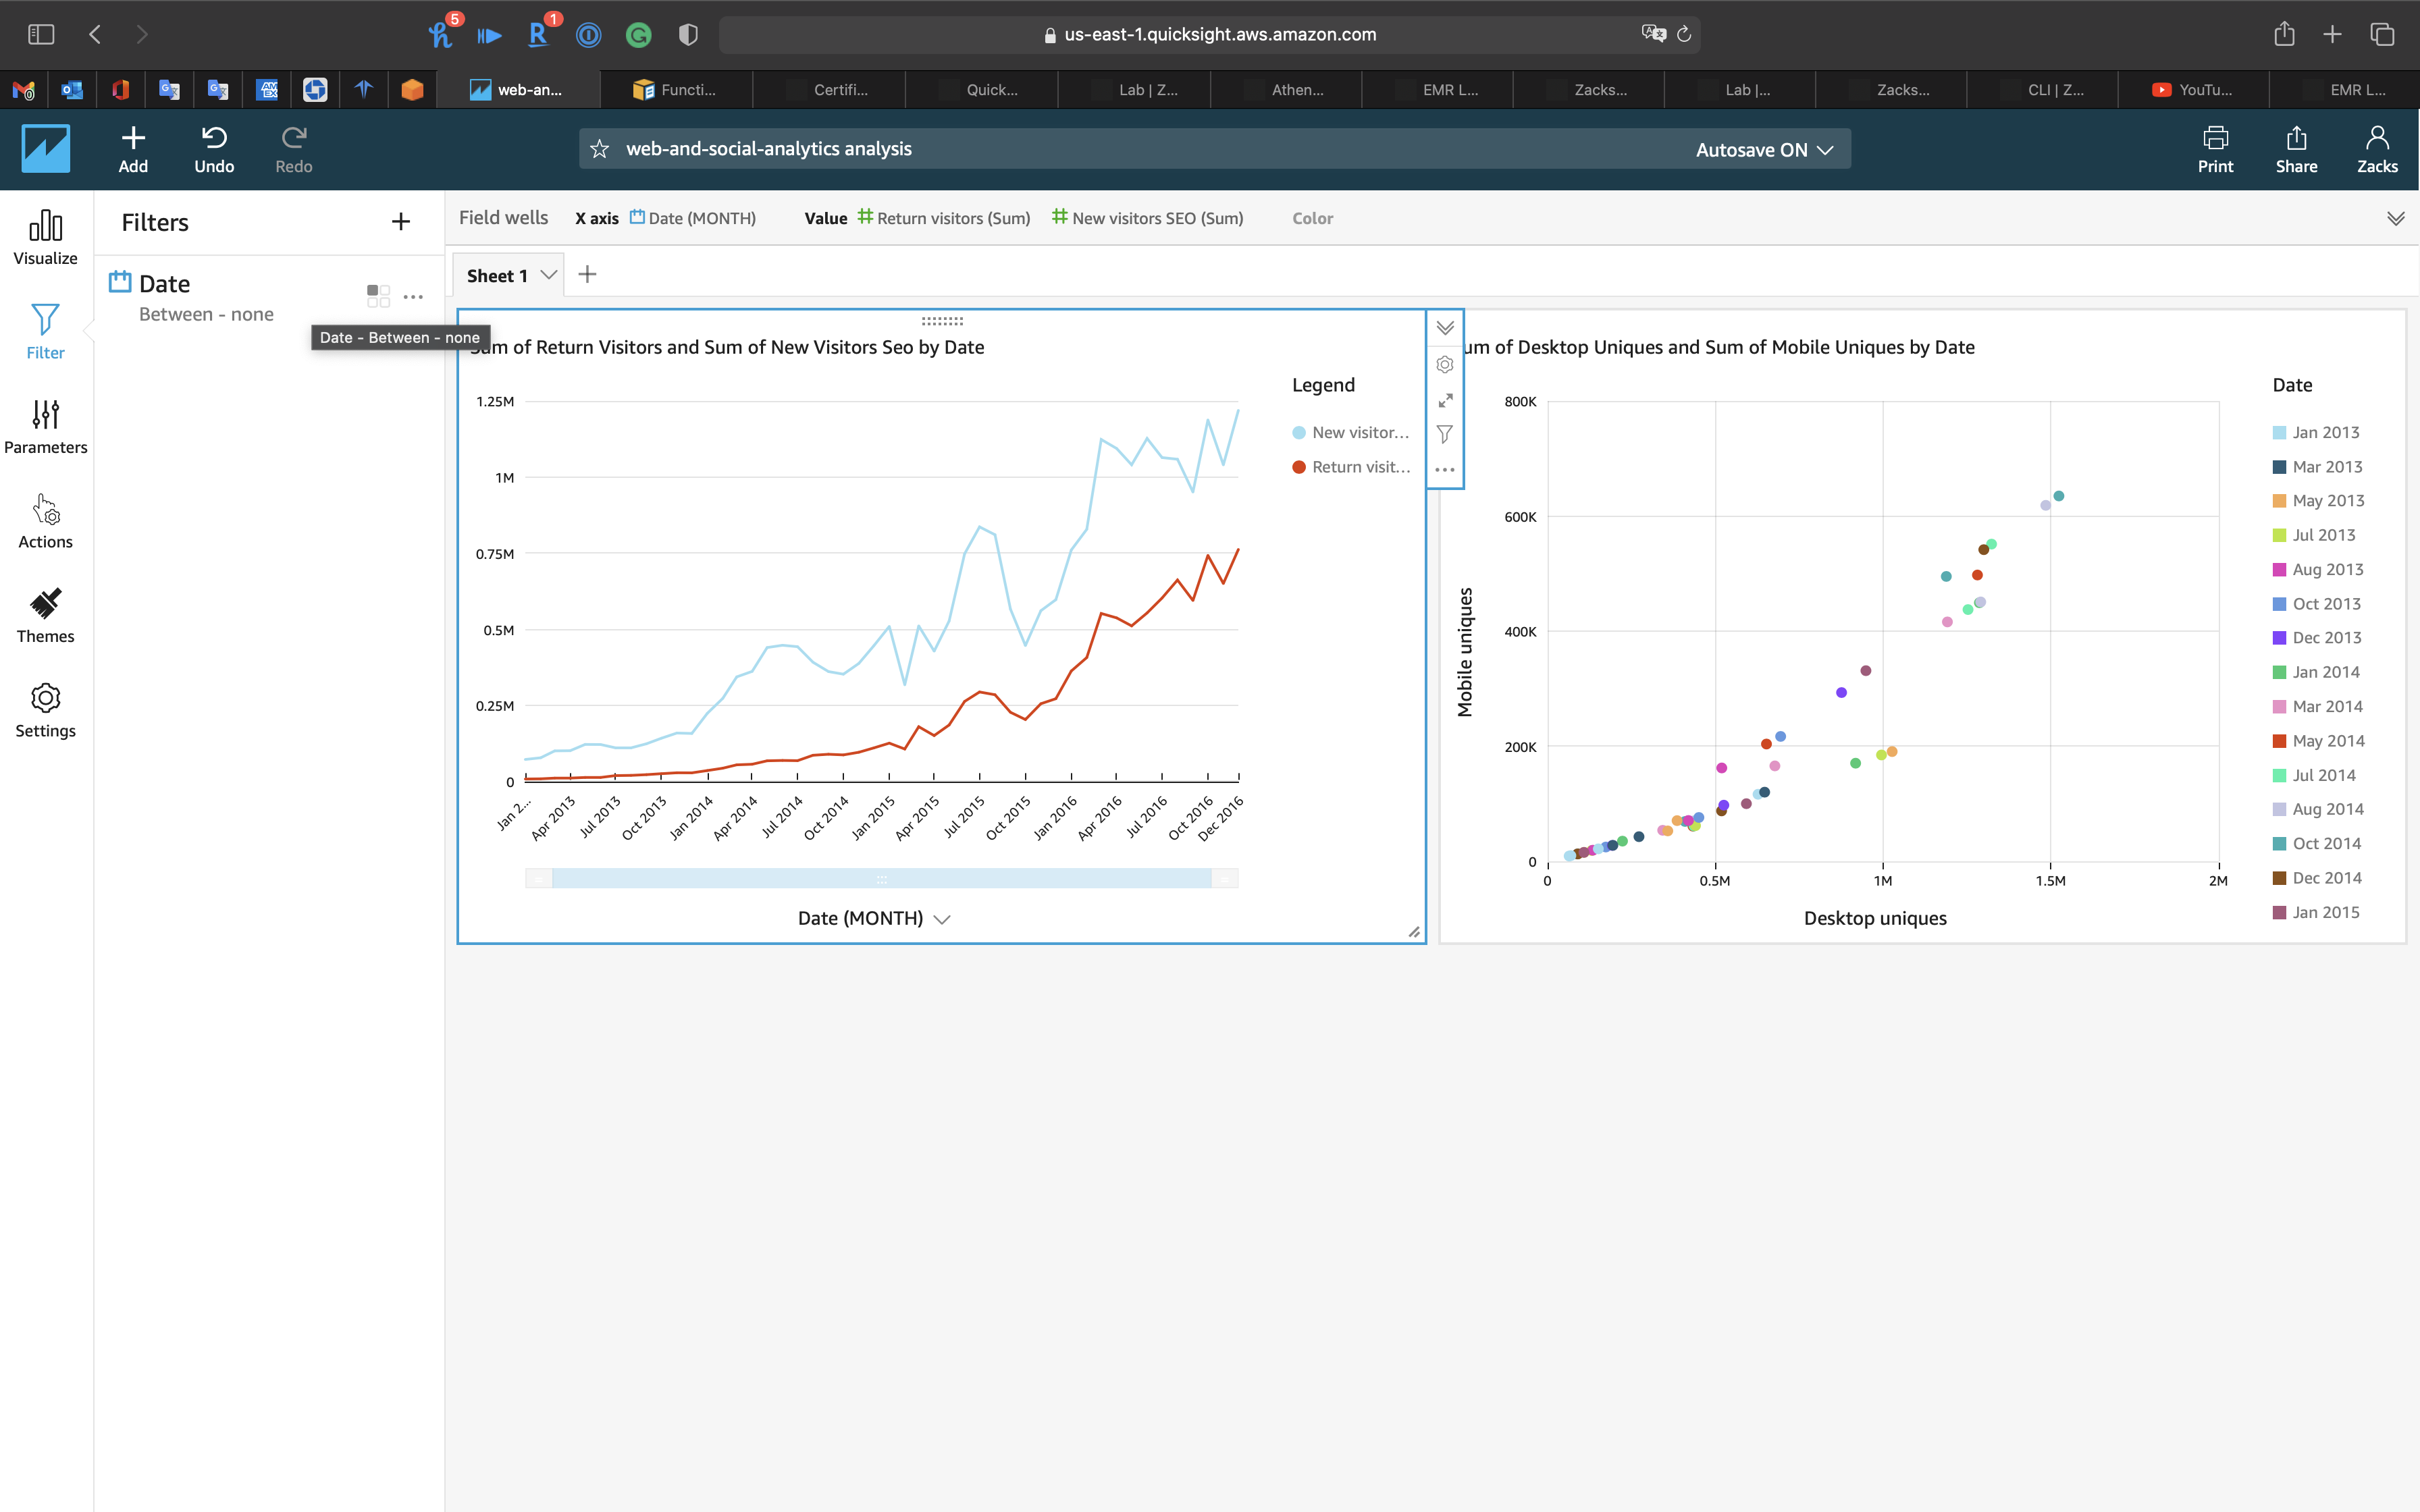Maximize the line chart visual
Viewport: 2420px width, 1512px height.
1445,400
